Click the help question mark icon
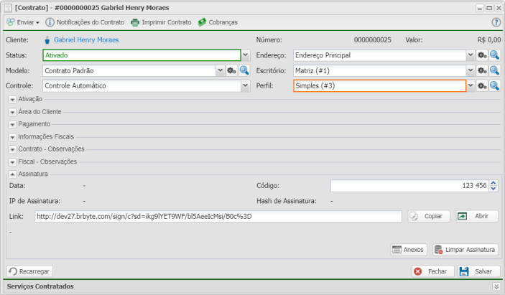 pyautogui.click(x=496, y=22)
